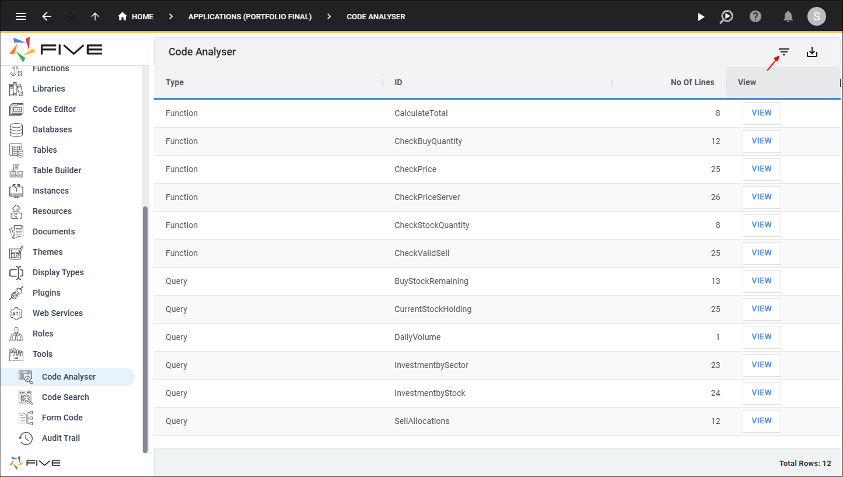
Task: Click the Web Services API icon
Action: 16,313
